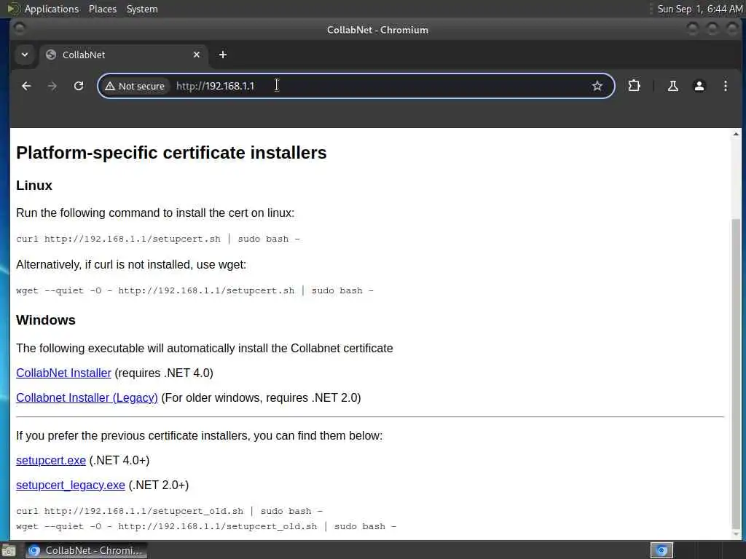Image resolution: width=746 pixels, height=559 pixels.
Task: Click the Platform-specific certificate installers heading
Action: coord(171,153)
